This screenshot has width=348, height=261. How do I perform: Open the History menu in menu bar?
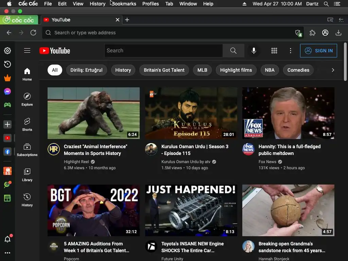point(98,4)
